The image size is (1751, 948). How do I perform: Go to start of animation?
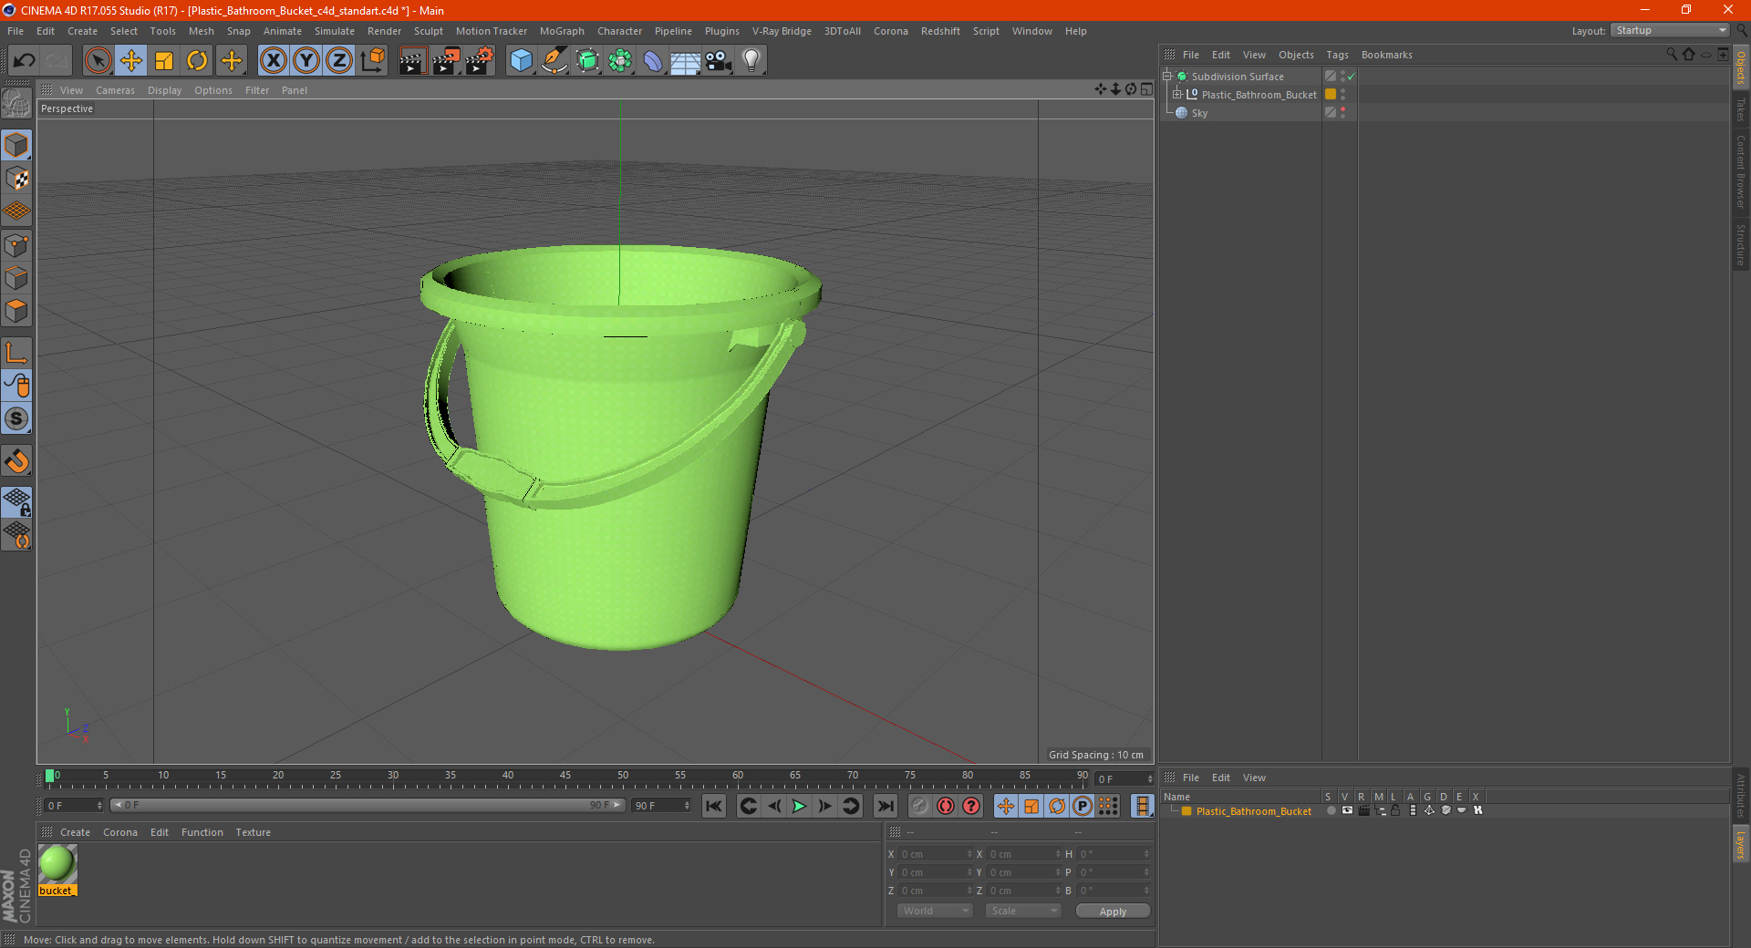click(x=714, y=806)
